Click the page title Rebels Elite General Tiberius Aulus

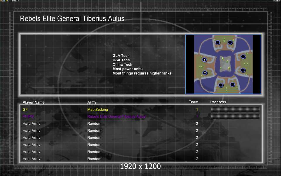(72, 19)
